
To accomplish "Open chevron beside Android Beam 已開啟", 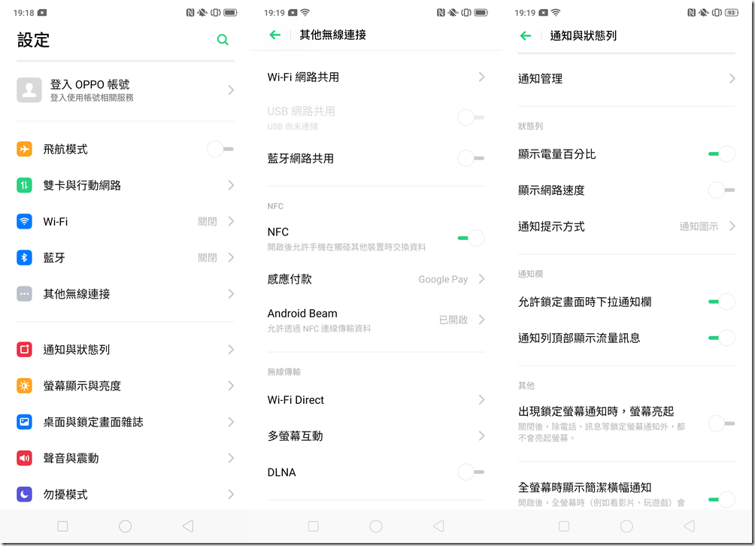I will pyautogui.click(x=481, y=319).
